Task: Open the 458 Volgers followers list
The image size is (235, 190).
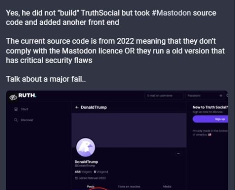Action: (83, 171)
